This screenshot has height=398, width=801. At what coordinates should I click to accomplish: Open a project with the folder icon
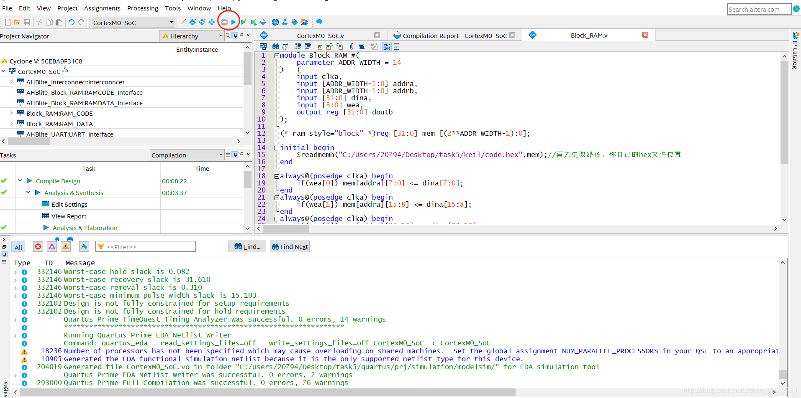pyautogui.click(x=17, y=22)
